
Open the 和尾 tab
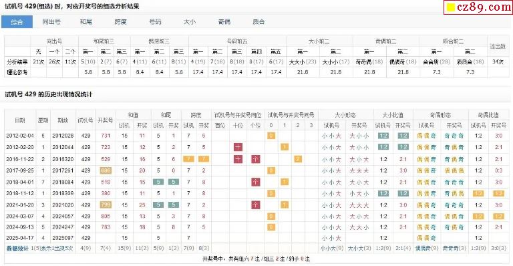click(x=85, y=21)
